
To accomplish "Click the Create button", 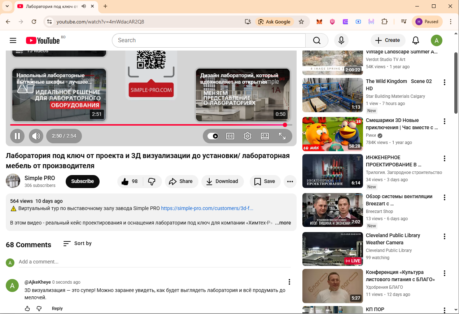I will coord(388,40).
